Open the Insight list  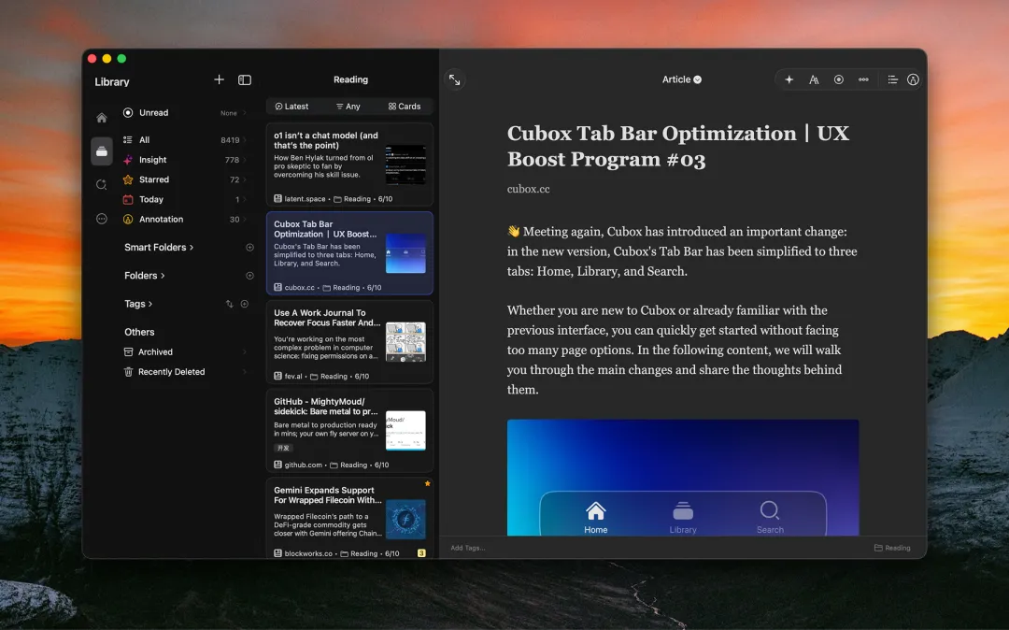(x=185, y=160)
